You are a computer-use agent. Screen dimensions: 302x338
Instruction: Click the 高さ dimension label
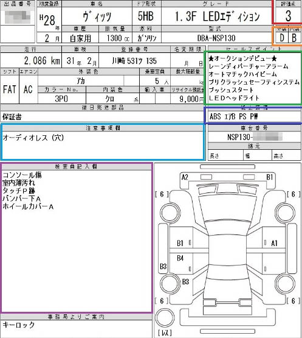tap(278, 156)
